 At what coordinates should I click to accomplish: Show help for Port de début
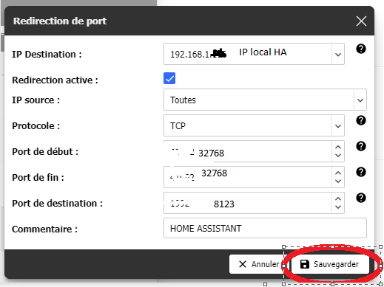pos(361,146)
